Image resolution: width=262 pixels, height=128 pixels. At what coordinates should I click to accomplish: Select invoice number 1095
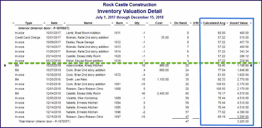pos(117,107)
